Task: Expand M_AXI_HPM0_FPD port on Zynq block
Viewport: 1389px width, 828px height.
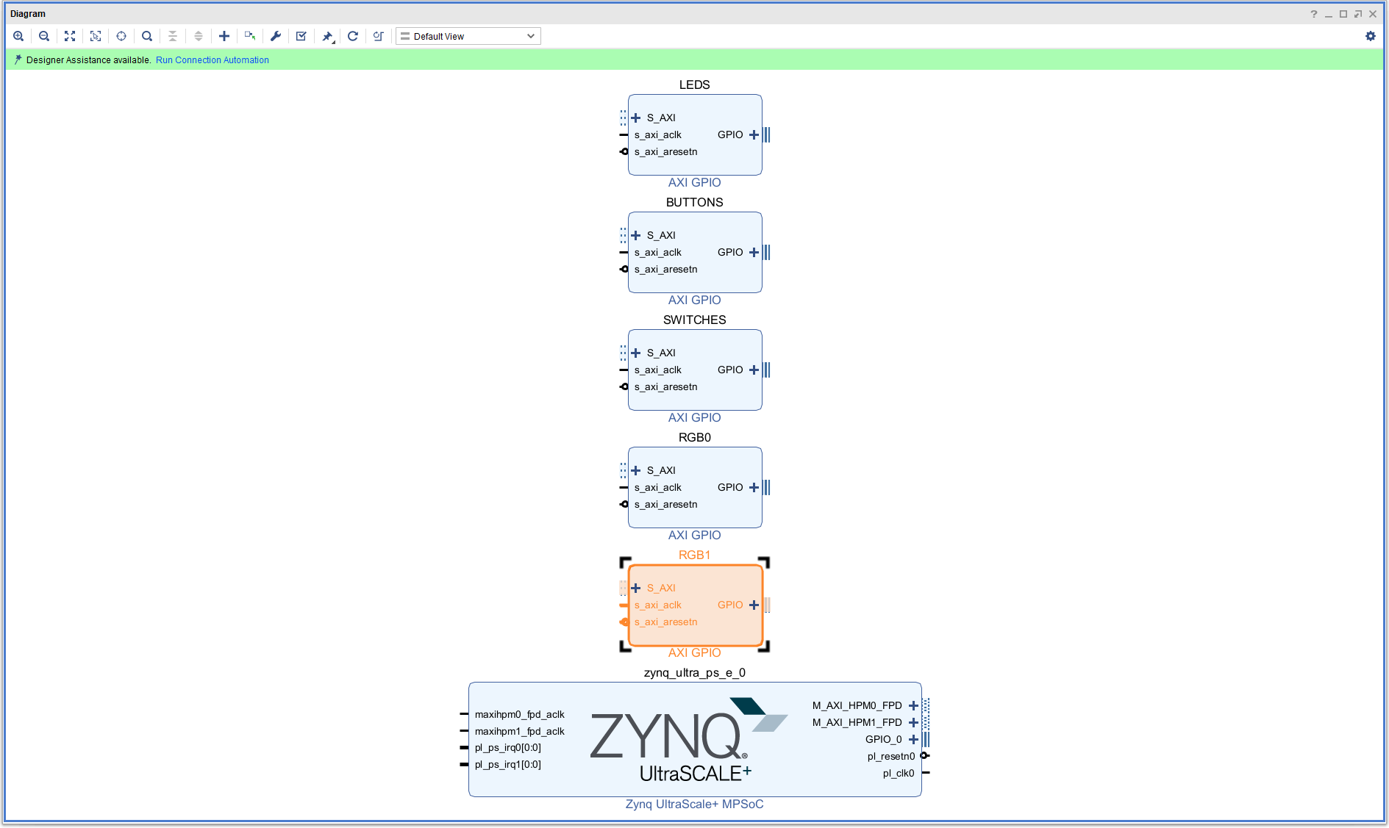Action: point(913,705)
